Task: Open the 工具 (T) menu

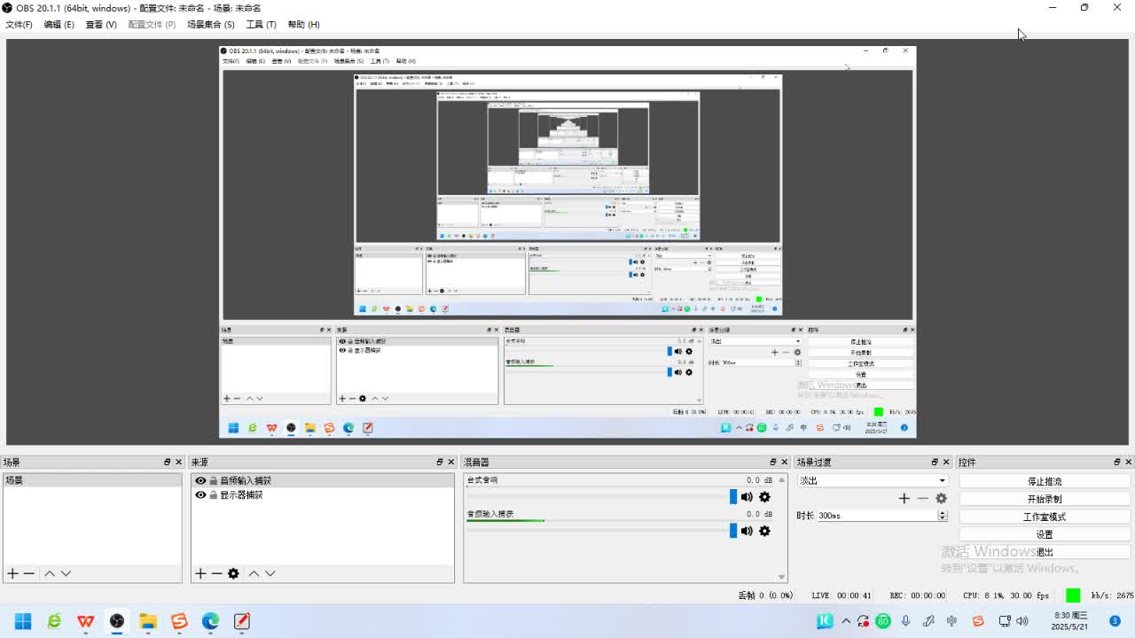Action: tap(261, 24)
